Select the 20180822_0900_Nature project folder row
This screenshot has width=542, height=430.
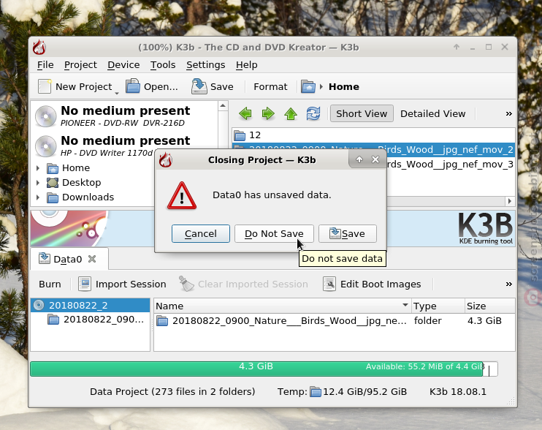335,321
